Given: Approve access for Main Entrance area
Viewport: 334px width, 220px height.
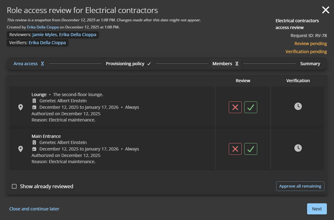Looking at the screenshot, I should pos(250,149).
